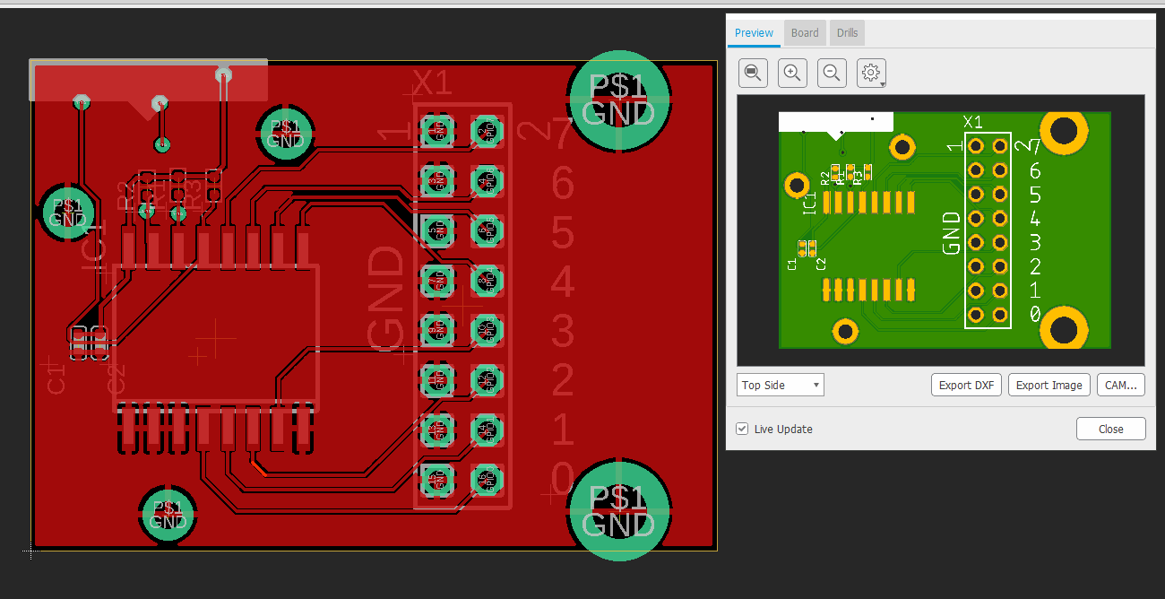This screenshot has width=1165, height=599.
Task: Click the X1 connector label on board
Action: [x=433, y=84]
